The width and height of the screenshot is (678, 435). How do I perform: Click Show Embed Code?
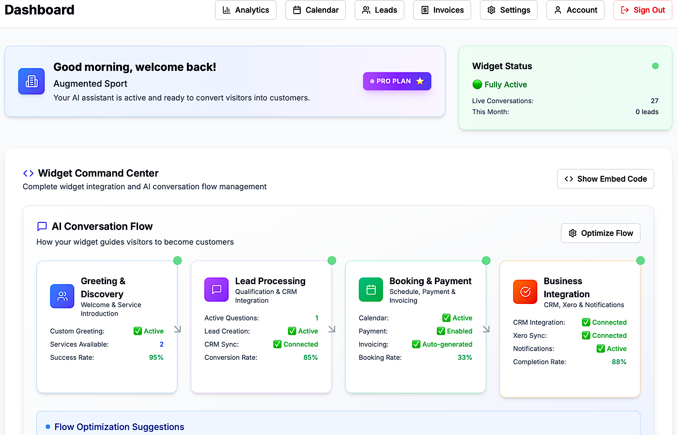click(x=605, y=179)
